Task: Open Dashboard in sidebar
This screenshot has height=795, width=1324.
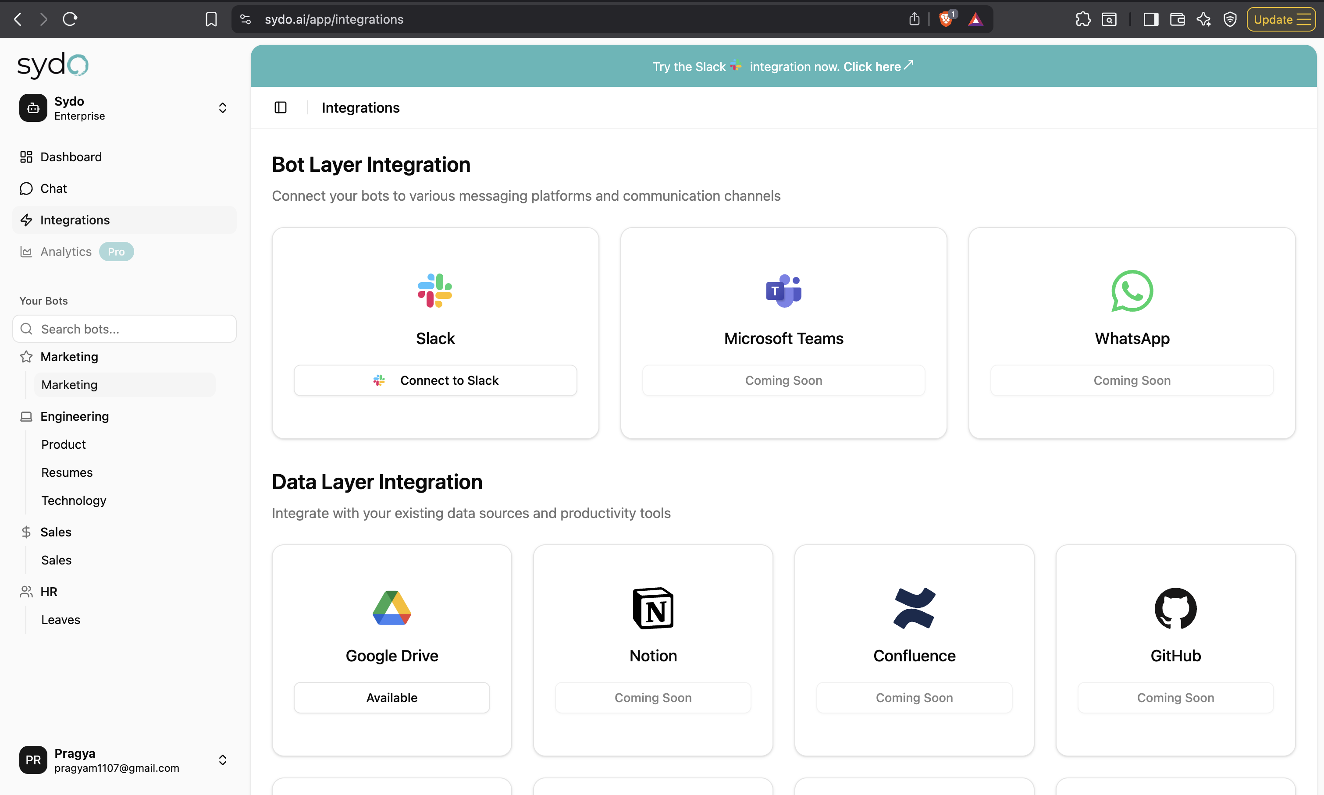Action: 125,157
